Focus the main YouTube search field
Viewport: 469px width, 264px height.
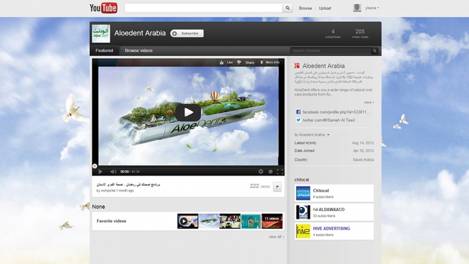coord(203,8)
